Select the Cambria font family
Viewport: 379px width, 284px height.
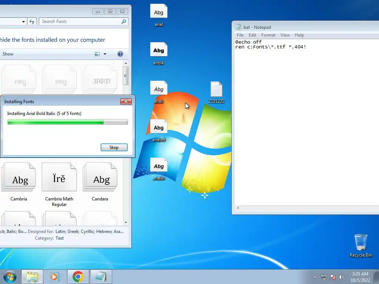(19, 182)
